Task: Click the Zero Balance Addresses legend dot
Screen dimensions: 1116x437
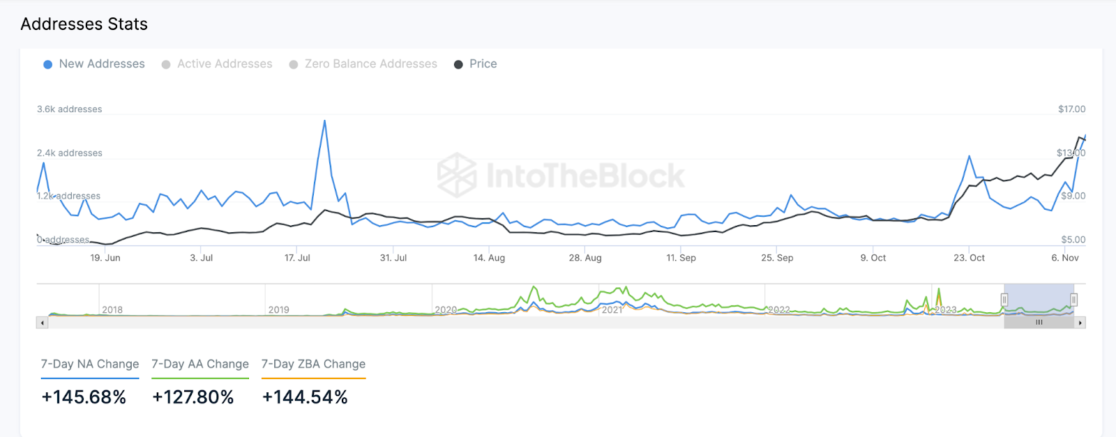Action: click(x=294, y=64)
